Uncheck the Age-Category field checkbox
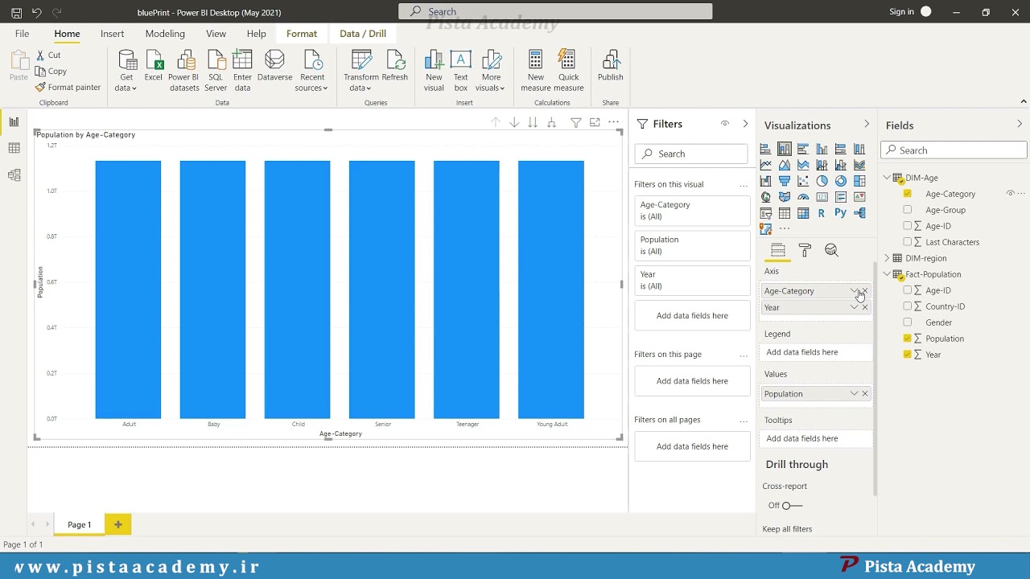Viewport: 1030px width, 579px height. click(x=908, y=194)
